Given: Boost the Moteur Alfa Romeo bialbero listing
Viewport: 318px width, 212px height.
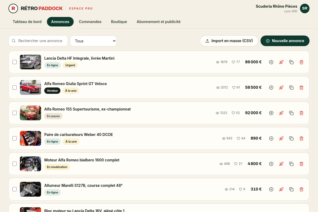Looking at the screenshot, I should click(x=281, y=164).
